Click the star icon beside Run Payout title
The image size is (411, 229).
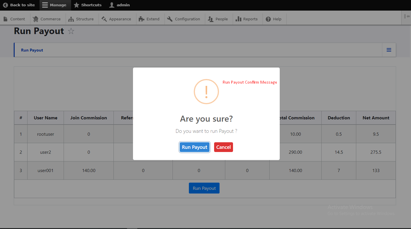click(71, 31)
